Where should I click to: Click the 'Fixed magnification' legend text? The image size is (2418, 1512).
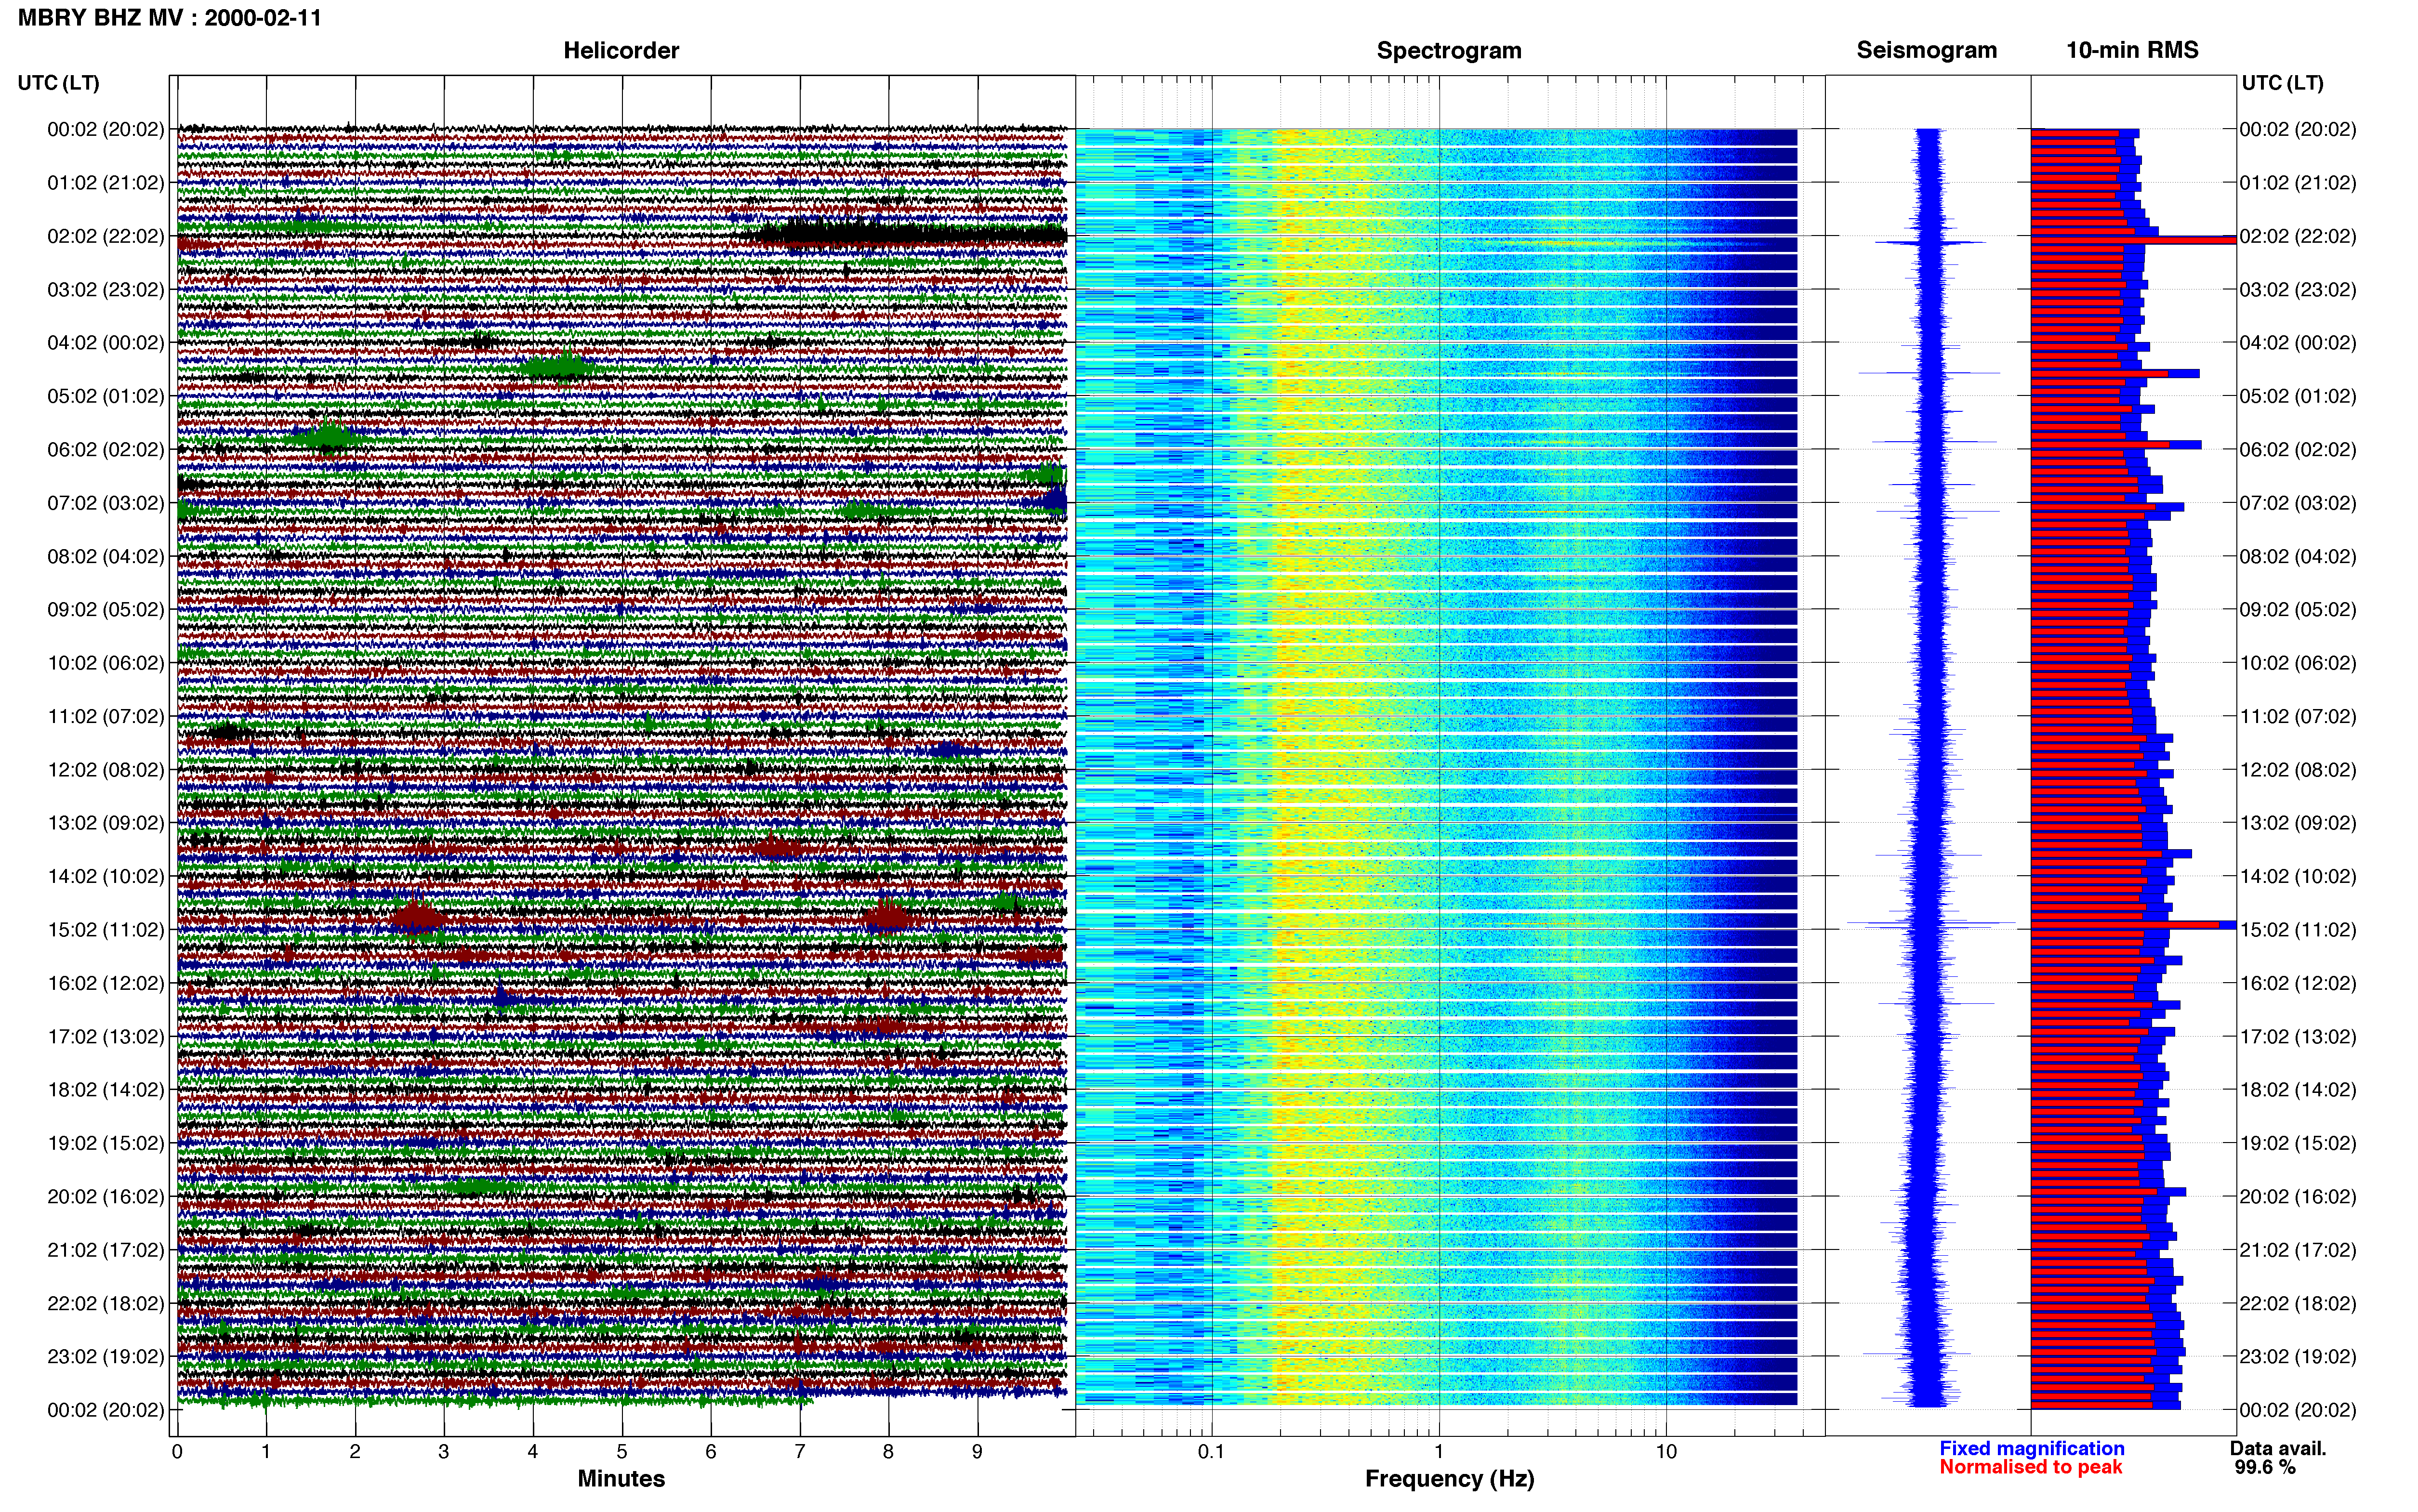click(x=2031, y=1449)
